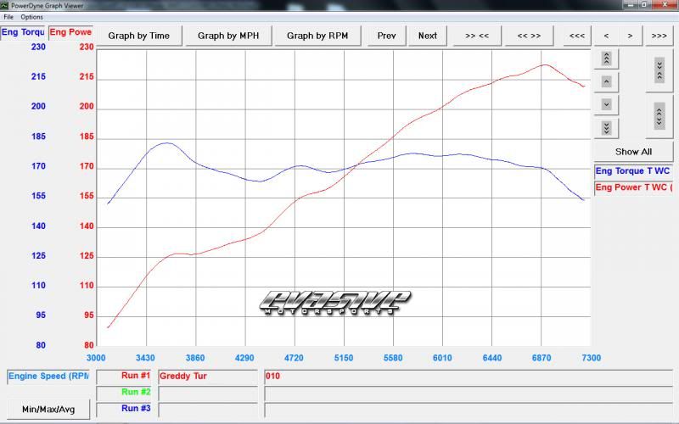The height and width of the screenshot is (424, 679).
Task: Click the triple up chevron button
Action: click(x=606, y=59)
